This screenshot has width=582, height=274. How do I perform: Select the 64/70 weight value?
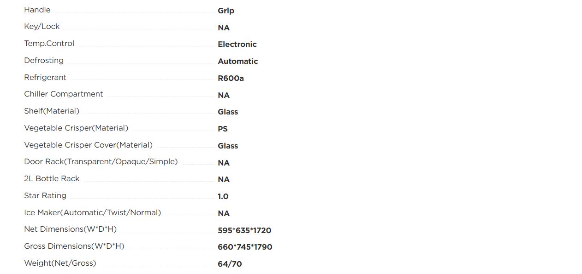[x=230, y=264]
